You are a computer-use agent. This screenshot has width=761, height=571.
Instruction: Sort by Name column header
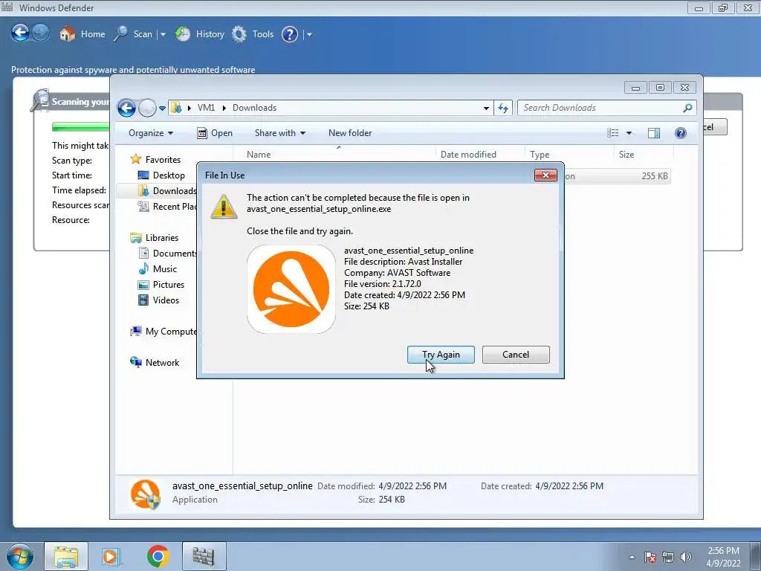coord(334,155)
